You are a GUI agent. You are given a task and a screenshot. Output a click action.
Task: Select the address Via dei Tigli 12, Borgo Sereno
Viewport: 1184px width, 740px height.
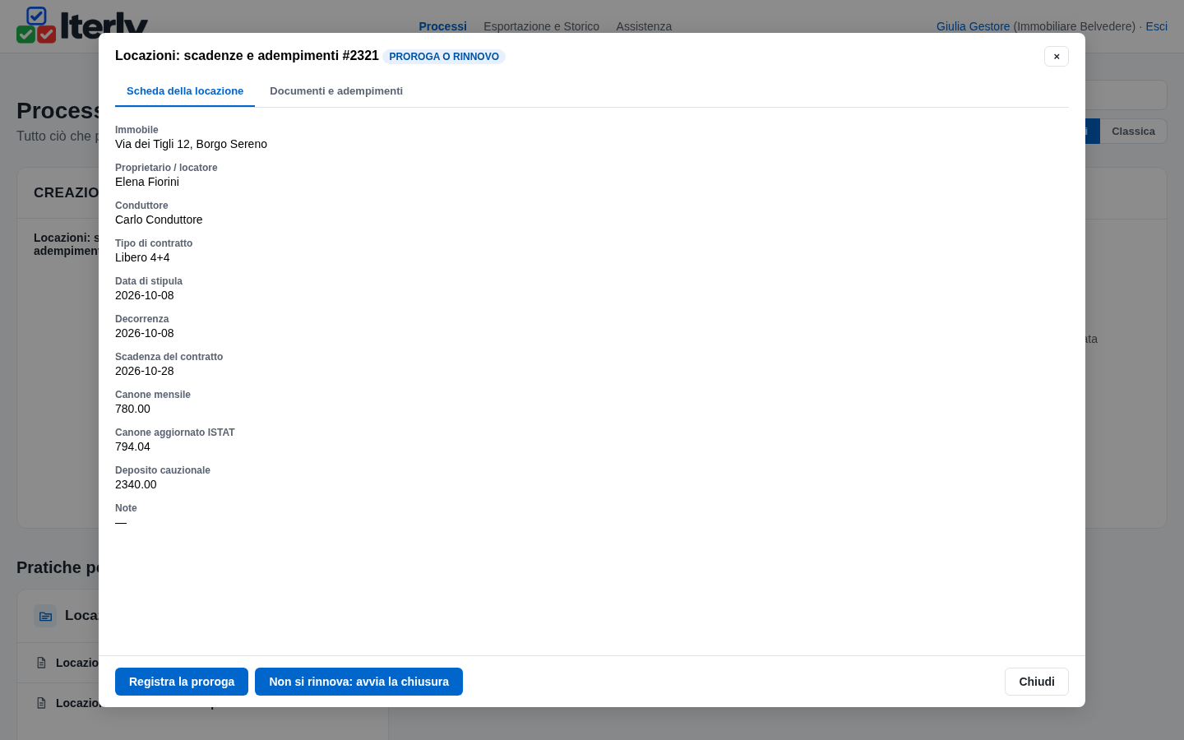tap(191, 144)
